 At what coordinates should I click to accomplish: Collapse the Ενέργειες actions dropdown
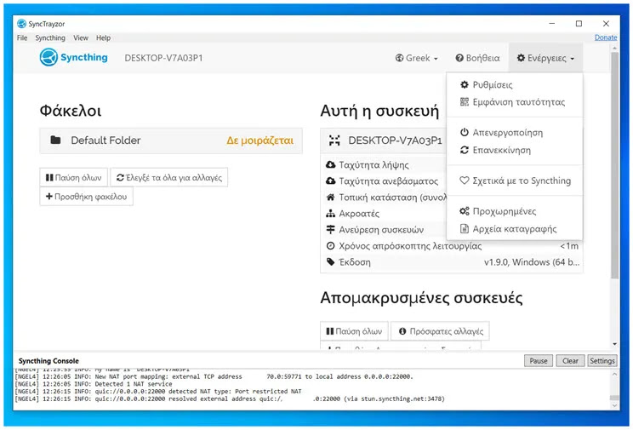point(545,58)
